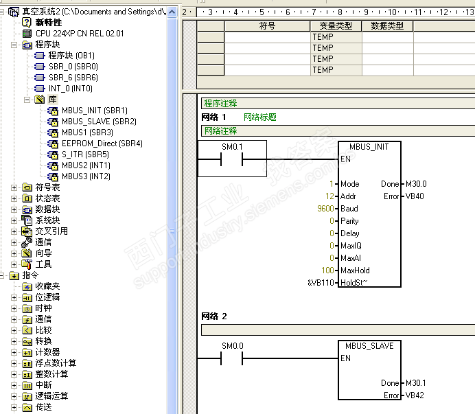Expand the 数据块 tree node
The width and height of the screenshot is (475, 414).
pos(14,209)
